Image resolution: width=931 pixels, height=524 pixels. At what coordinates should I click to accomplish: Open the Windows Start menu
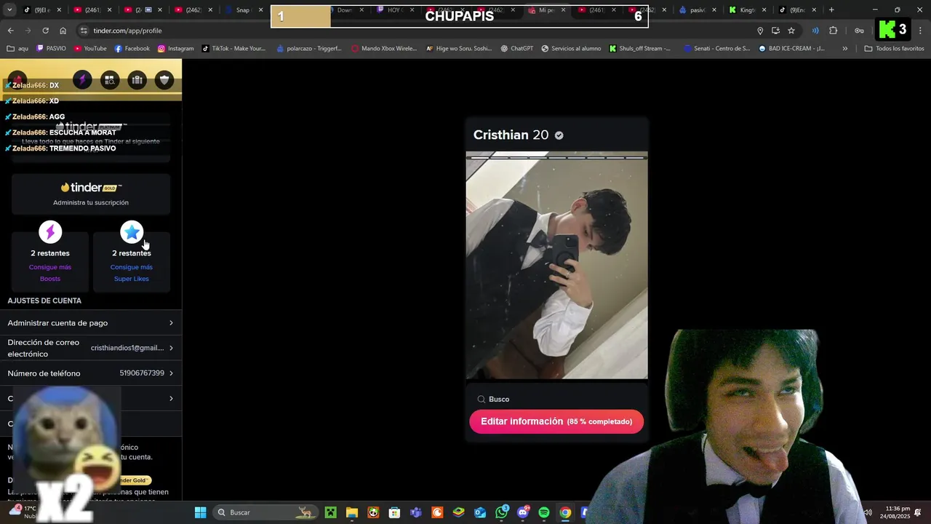[x=200, y=512]
